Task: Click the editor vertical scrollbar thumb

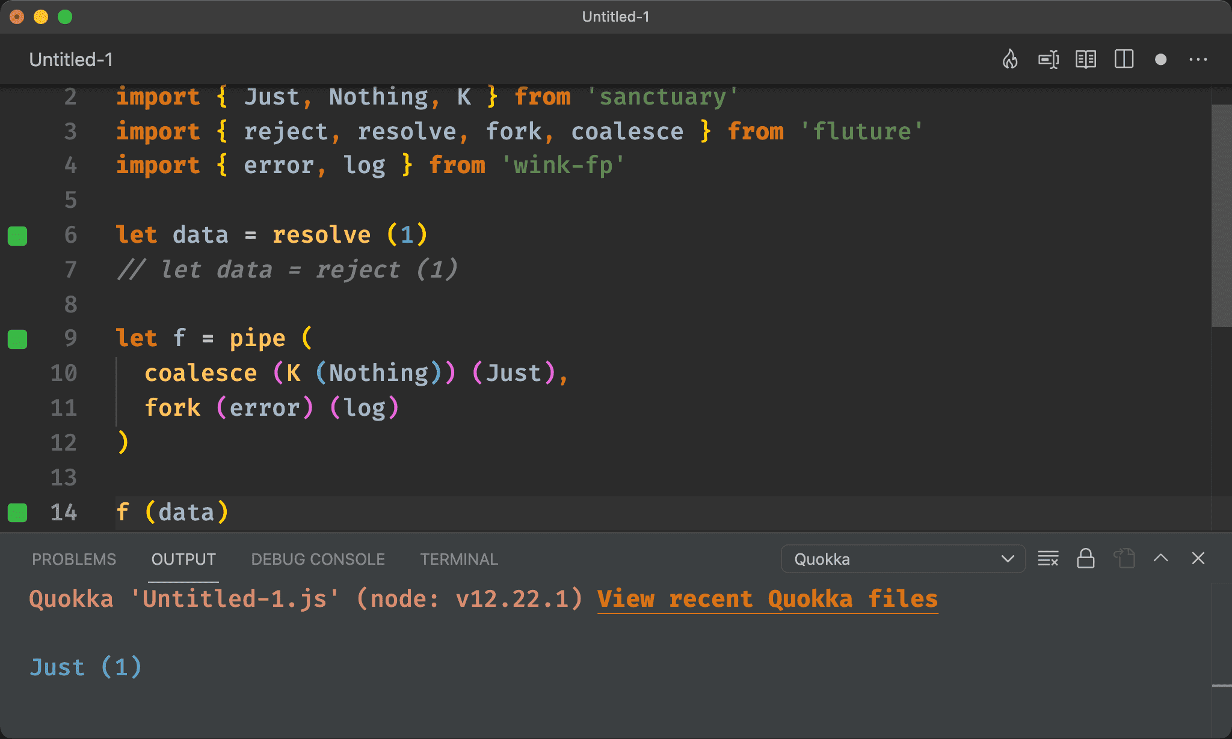Action: click(x=1221, y=216)
